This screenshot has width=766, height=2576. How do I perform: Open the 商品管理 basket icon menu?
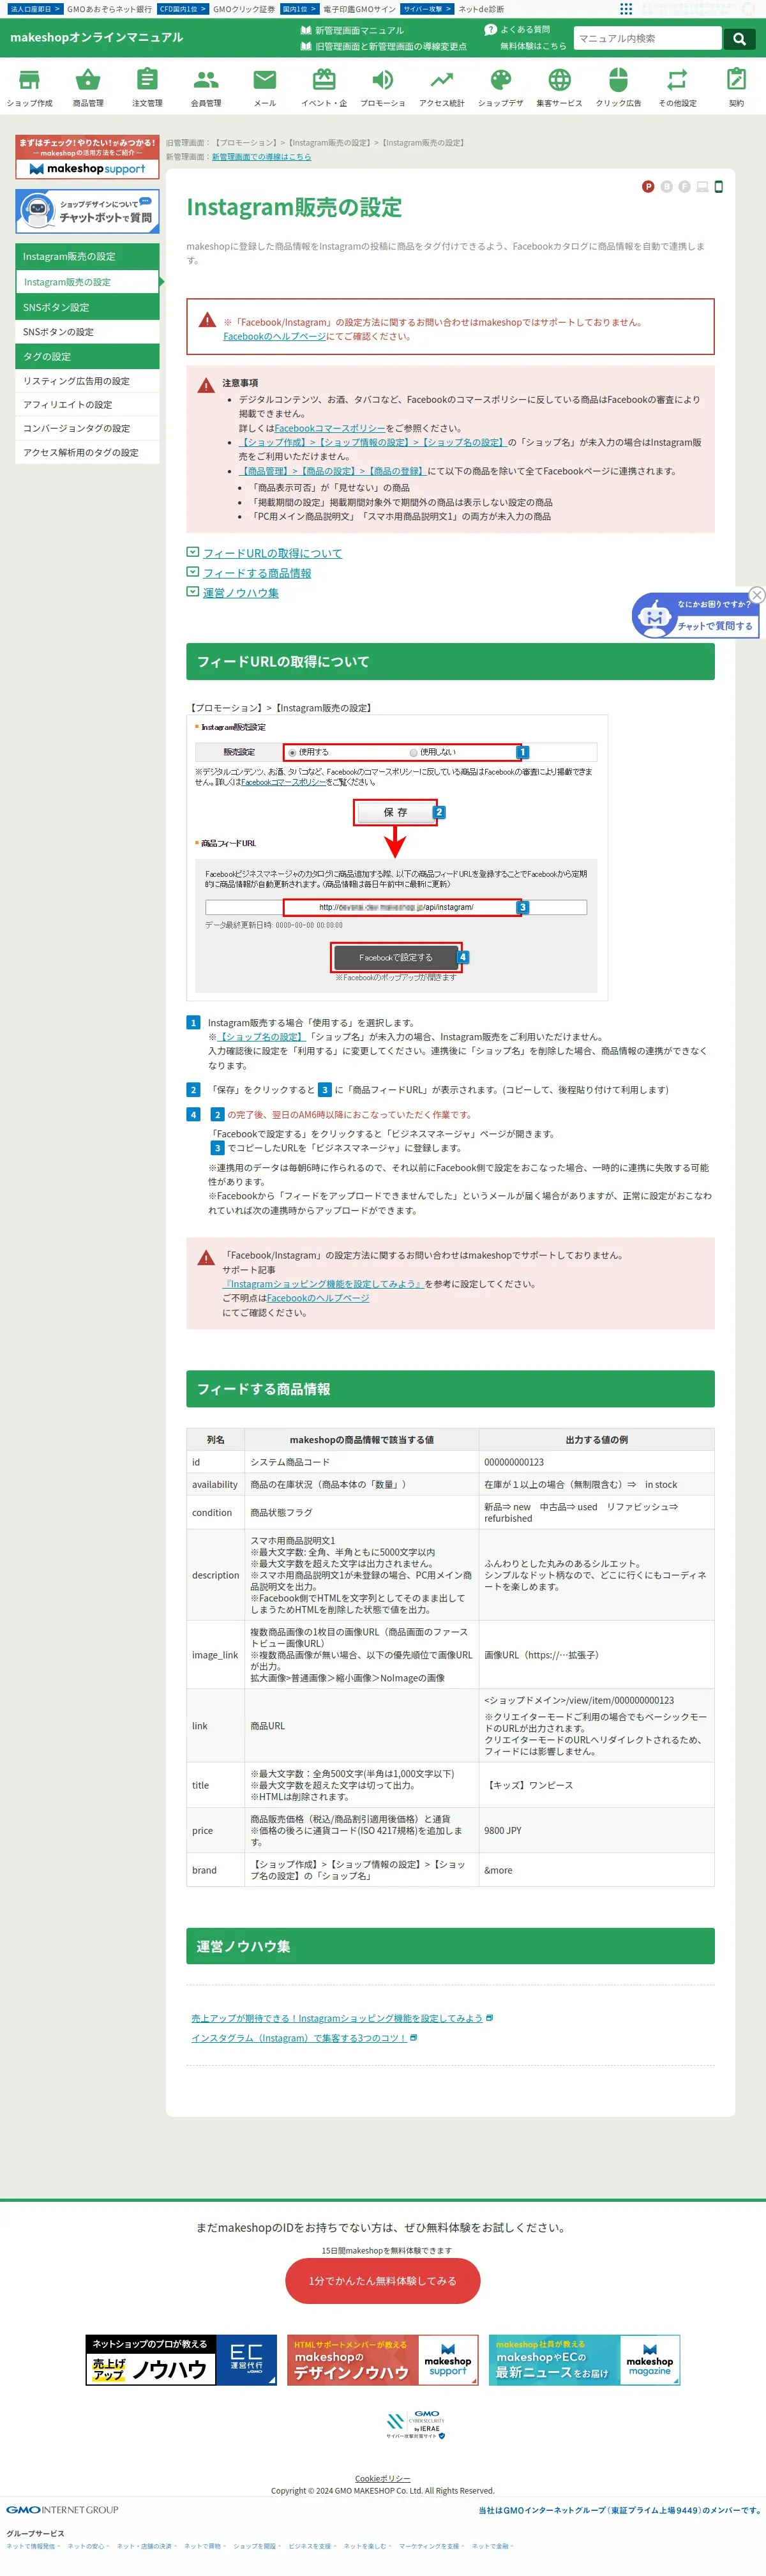(88, 88)
